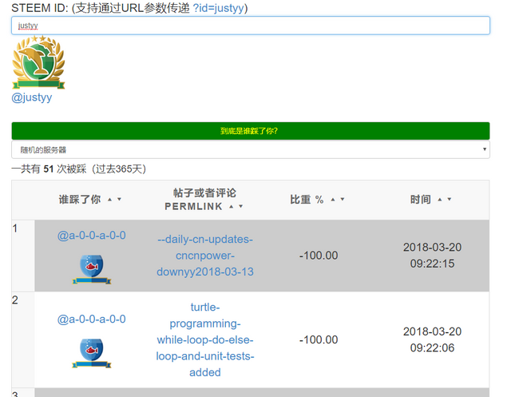Click the 一共有 51 次被踩 summary text
Screen dimensions: 511x397
coord(78,169)
